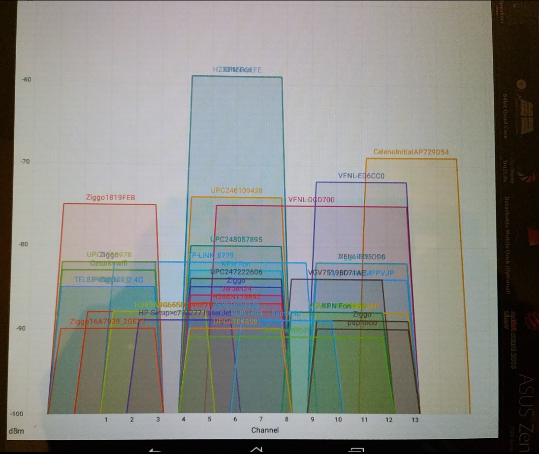Tap the dBm axis unit label
The width and height of the screenshot is (539, 454).
[x=17, y=431]
